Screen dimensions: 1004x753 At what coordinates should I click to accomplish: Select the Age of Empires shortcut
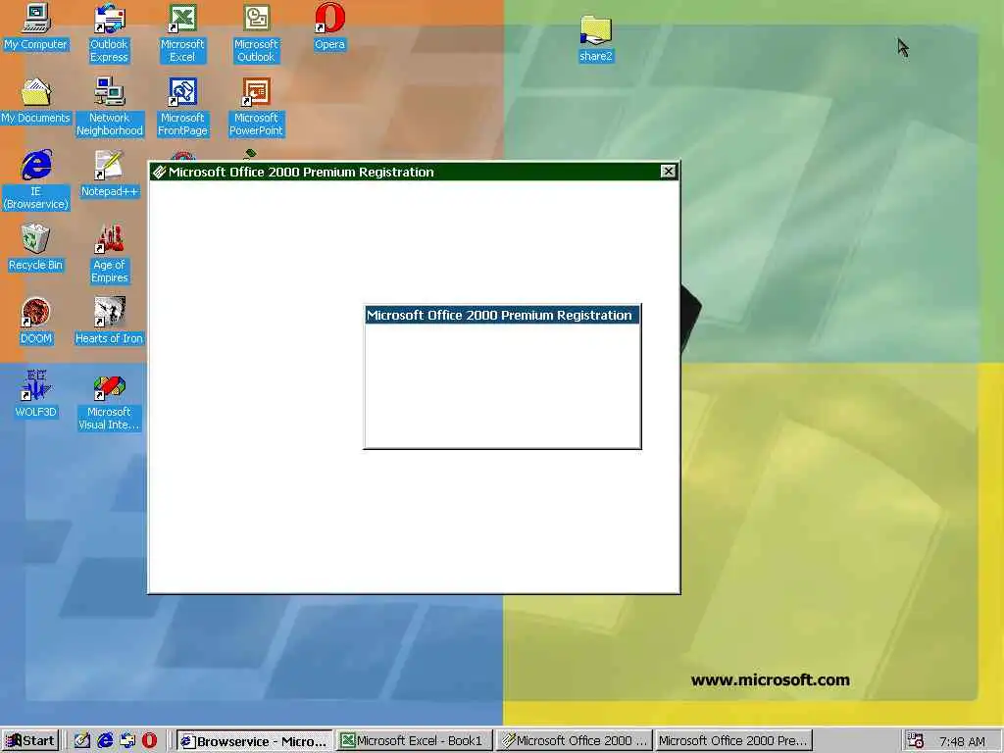(x=109, y=254)
